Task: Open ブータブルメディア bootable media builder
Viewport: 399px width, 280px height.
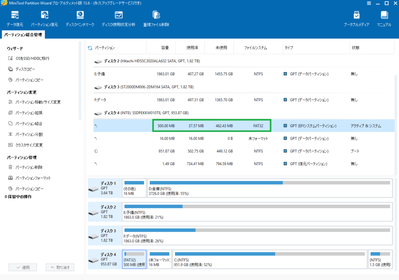Action: pyautogui.click(x=356, y=19)
